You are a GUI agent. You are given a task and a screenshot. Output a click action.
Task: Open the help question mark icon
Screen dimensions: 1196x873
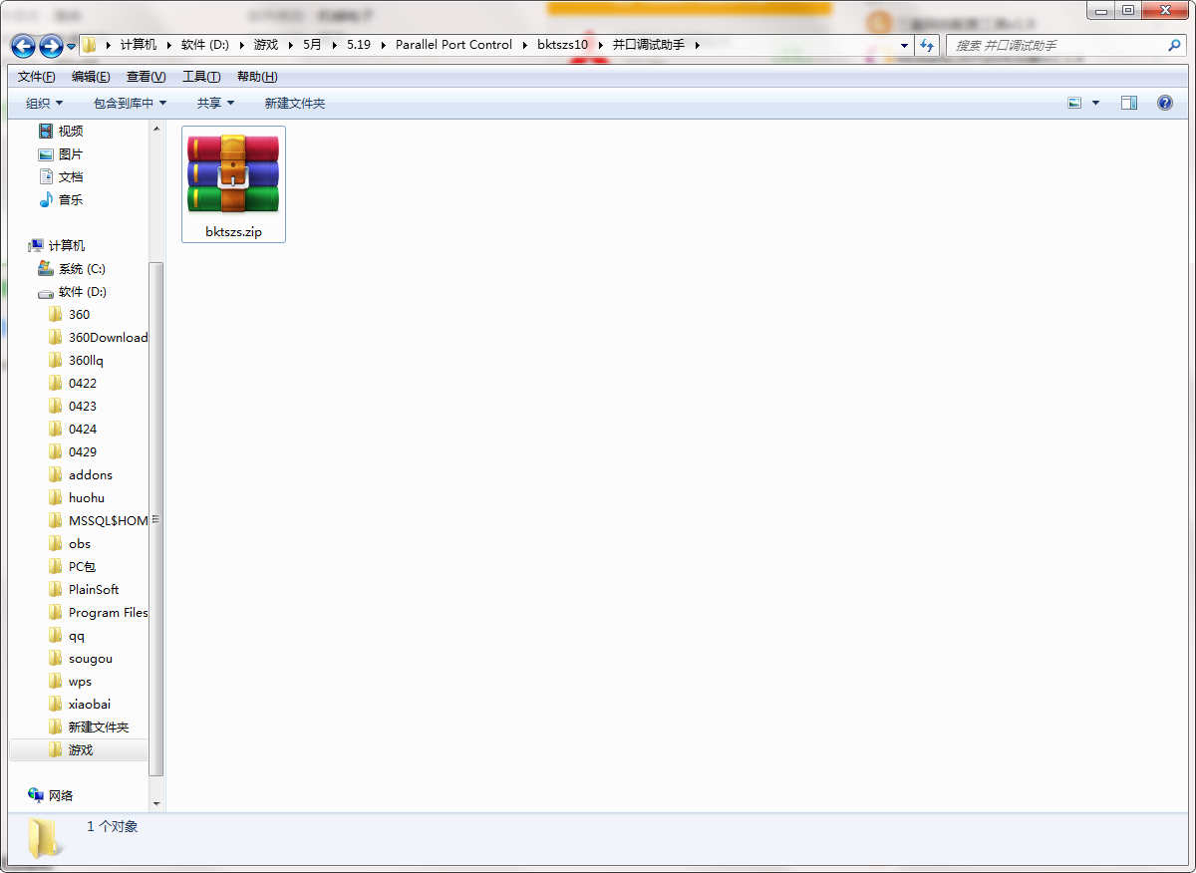pos(1164,103)
